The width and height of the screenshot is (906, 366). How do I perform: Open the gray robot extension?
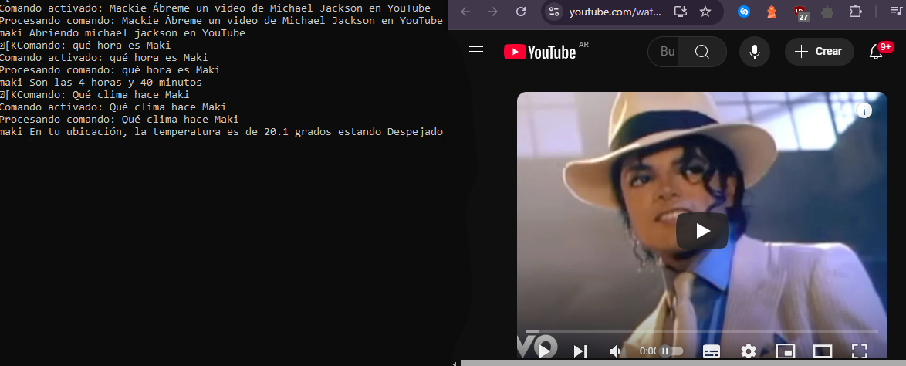tap(827, 12)
